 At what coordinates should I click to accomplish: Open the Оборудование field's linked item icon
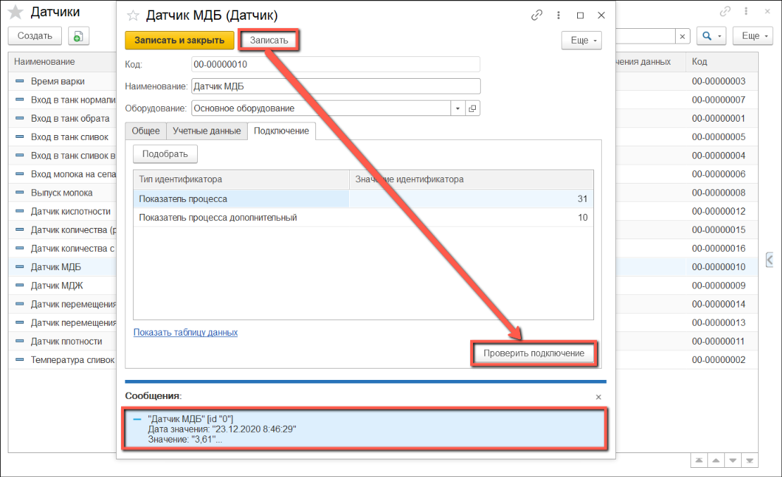(472, 108)
